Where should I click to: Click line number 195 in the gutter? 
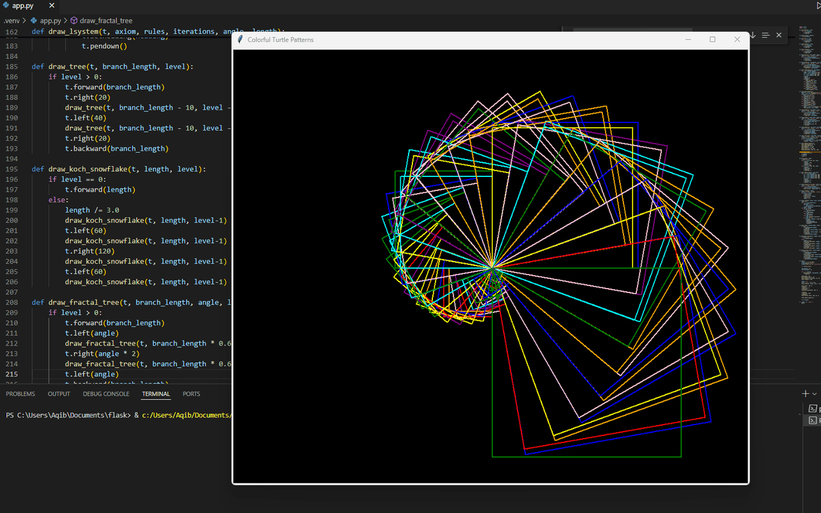click(12, 169)
